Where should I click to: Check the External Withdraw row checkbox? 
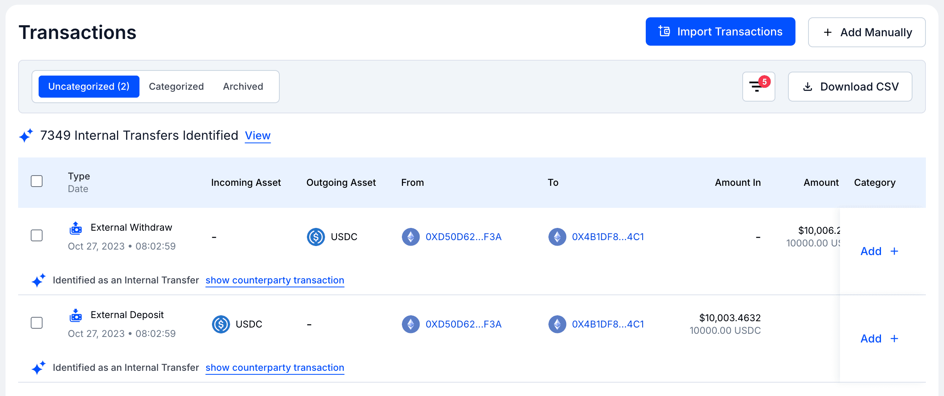click(36, 235)
